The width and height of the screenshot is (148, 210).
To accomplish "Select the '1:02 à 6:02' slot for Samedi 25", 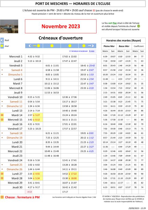I will pos(34,165).
